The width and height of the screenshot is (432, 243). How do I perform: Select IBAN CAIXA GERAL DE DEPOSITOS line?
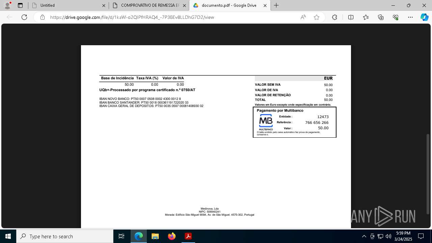pyautogui.click(x=151, y=106)
